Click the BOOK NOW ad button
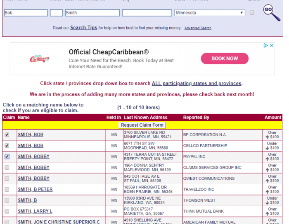Screen dimensions: 289x224 pos(225,58)
